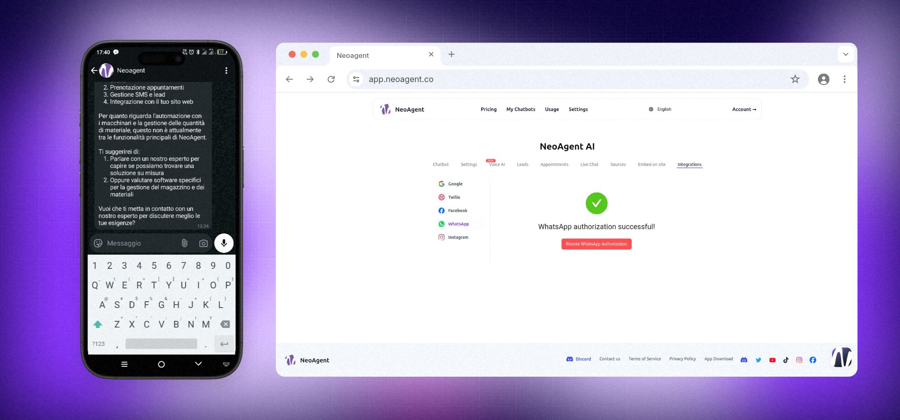Open camera from the message bar
This screenshot has height=420, width=900.
(x=203, y=243)
